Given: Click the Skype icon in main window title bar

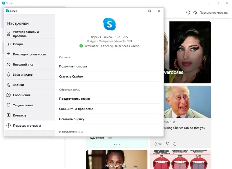Looking at the screenshot, I should pyautogui.click(x=3, y=3).
